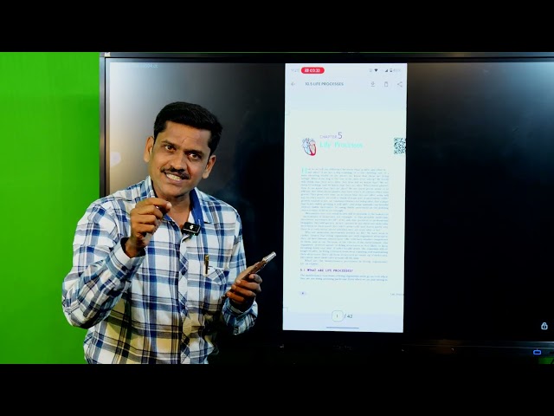Tap the icon between download and share
The image size is (554, 416).
point(386,84)
